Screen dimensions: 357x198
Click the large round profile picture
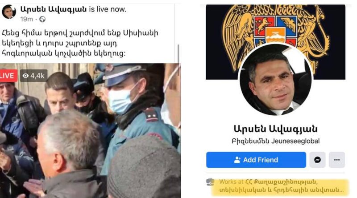(x=275, y=80)
